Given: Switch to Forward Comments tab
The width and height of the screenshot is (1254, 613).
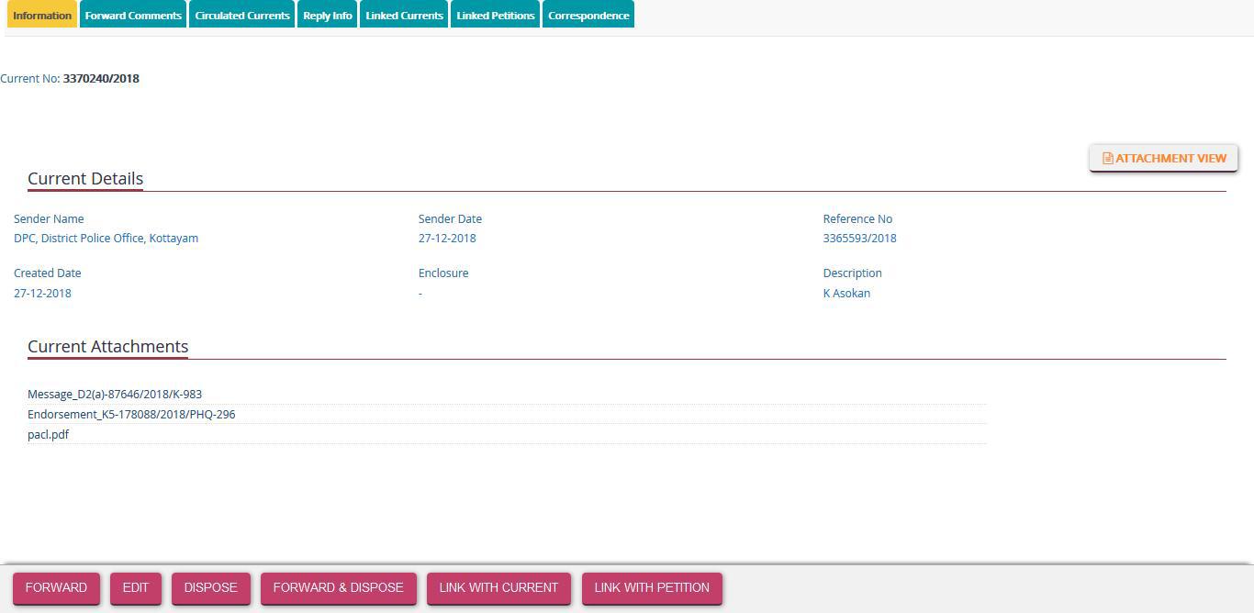Looking at the screenshot, I should [x=133, y=15].
